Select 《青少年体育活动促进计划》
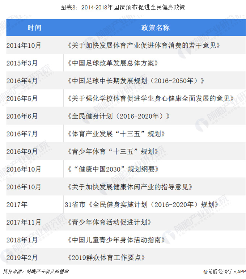This screenshot has height=279, width=246. [x=110, y=223]
